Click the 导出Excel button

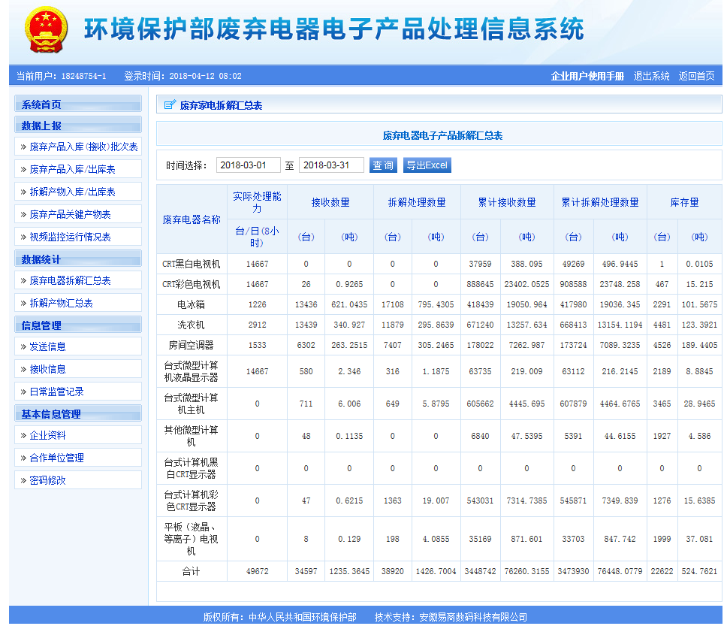(427, 165)
